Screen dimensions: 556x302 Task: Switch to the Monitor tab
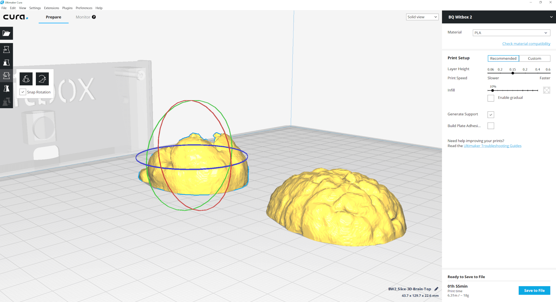(x=83, y=17)
